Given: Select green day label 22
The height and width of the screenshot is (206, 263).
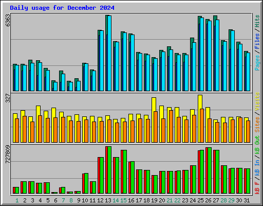Looking at the screenshot, I should 177,200.
